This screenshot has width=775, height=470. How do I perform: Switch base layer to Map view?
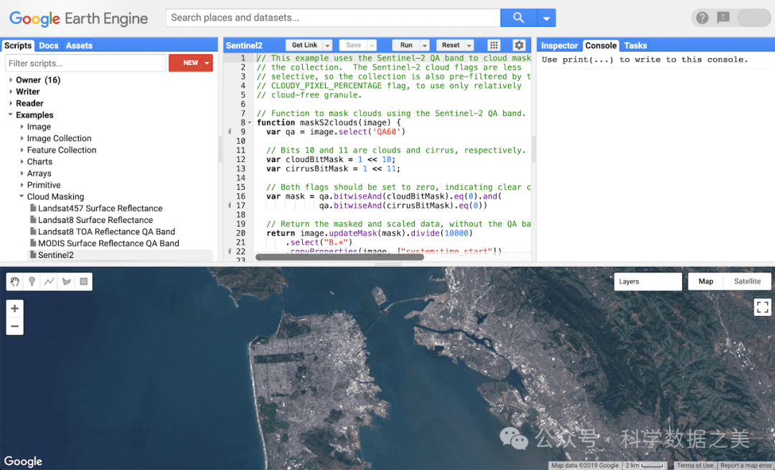[706, 282]
